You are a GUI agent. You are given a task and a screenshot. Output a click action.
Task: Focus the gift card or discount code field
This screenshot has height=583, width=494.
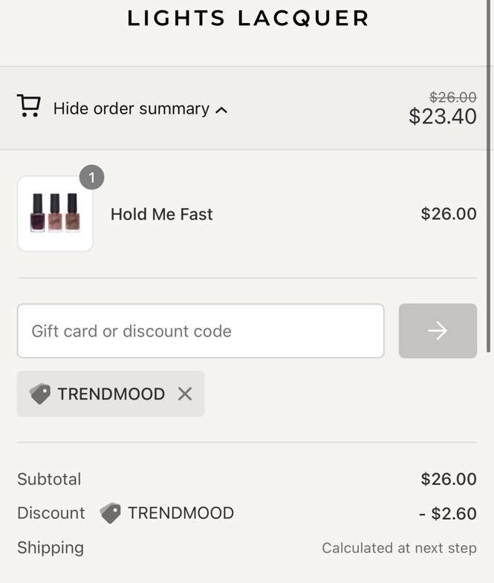pyautogui.click(x=201, y=331)
